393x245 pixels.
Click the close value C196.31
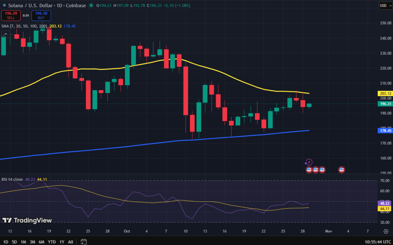pyautogui.click(x=154, y=5)
